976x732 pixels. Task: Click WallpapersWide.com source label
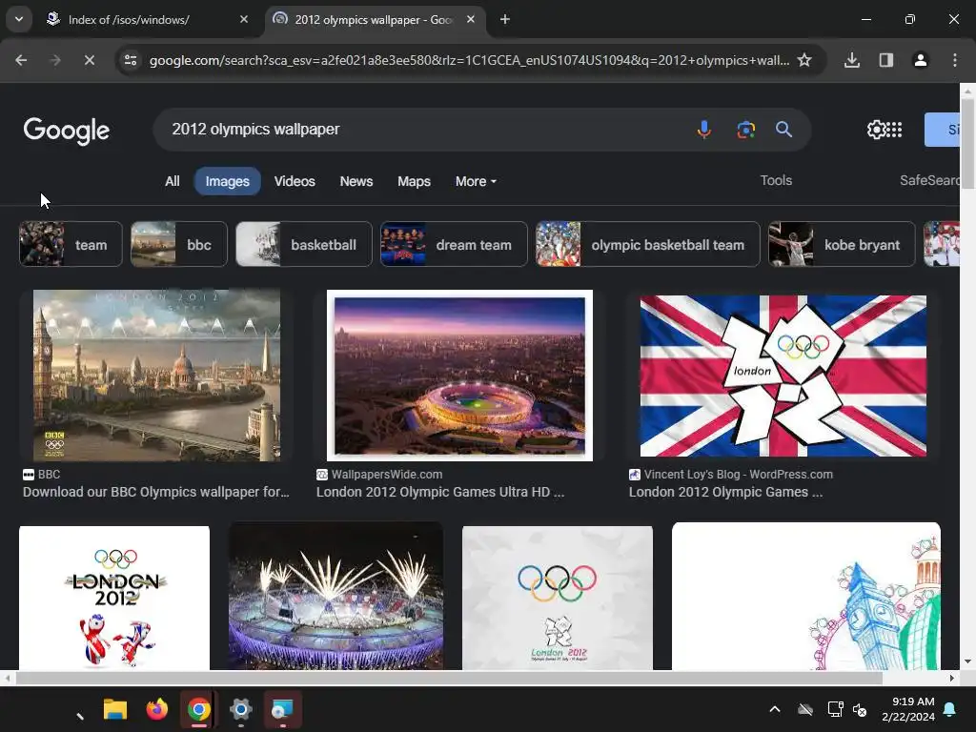click(387, 475)
